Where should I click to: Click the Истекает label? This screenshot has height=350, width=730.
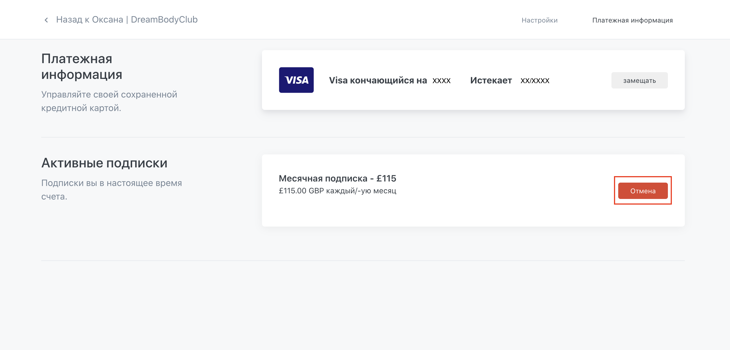click(491, 80)
